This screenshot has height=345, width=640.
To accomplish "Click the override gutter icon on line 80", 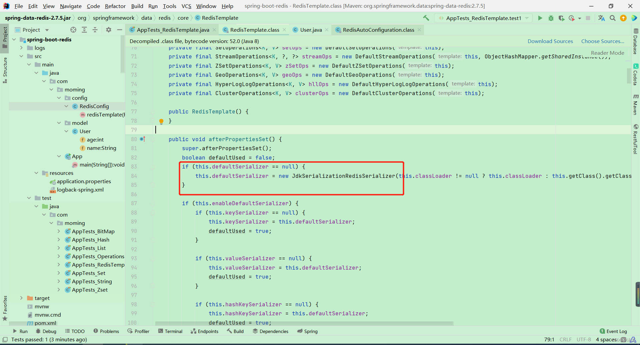I will pos(143,139).
